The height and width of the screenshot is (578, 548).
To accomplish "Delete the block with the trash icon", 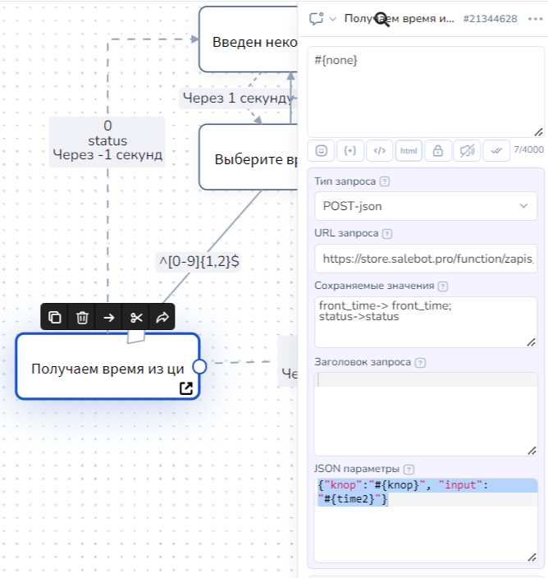I will pyautogui.click(x=82, y=317).
